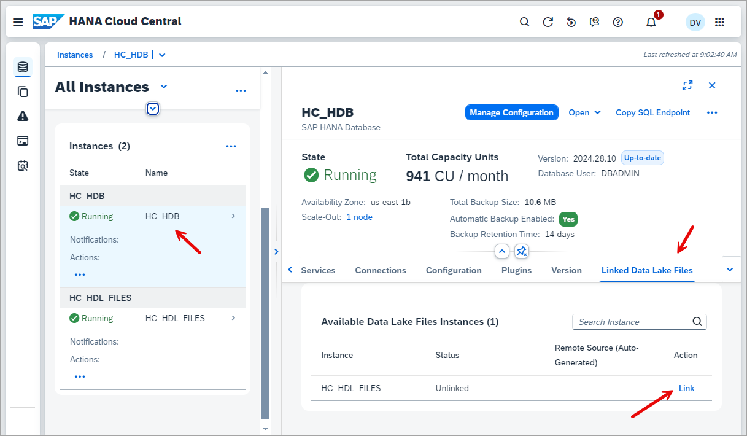
Task: Click the HC_HDL_FILES group header
Action: tap(152, 298)
